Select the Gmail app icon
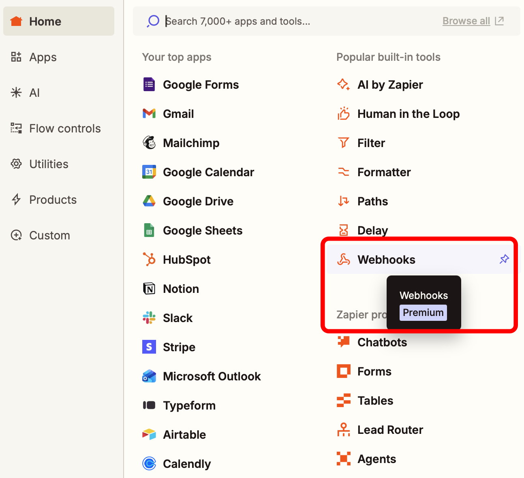The height and width of the screenshot is (478, 524). click(x=149, y=113)
